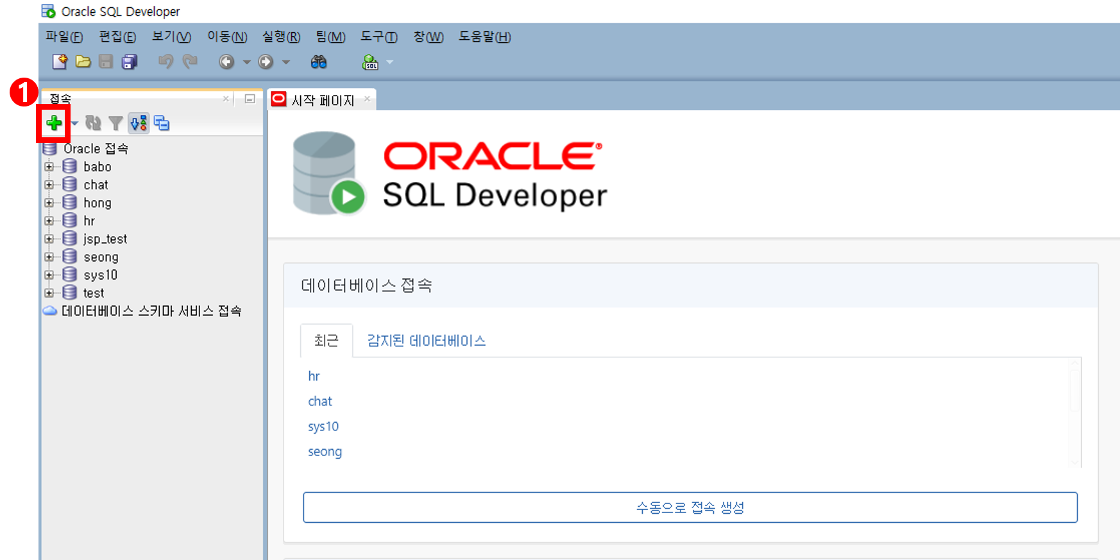Expand the sys10 connection node
This screenshot has width=1120, height=560.
click(49, 275)
